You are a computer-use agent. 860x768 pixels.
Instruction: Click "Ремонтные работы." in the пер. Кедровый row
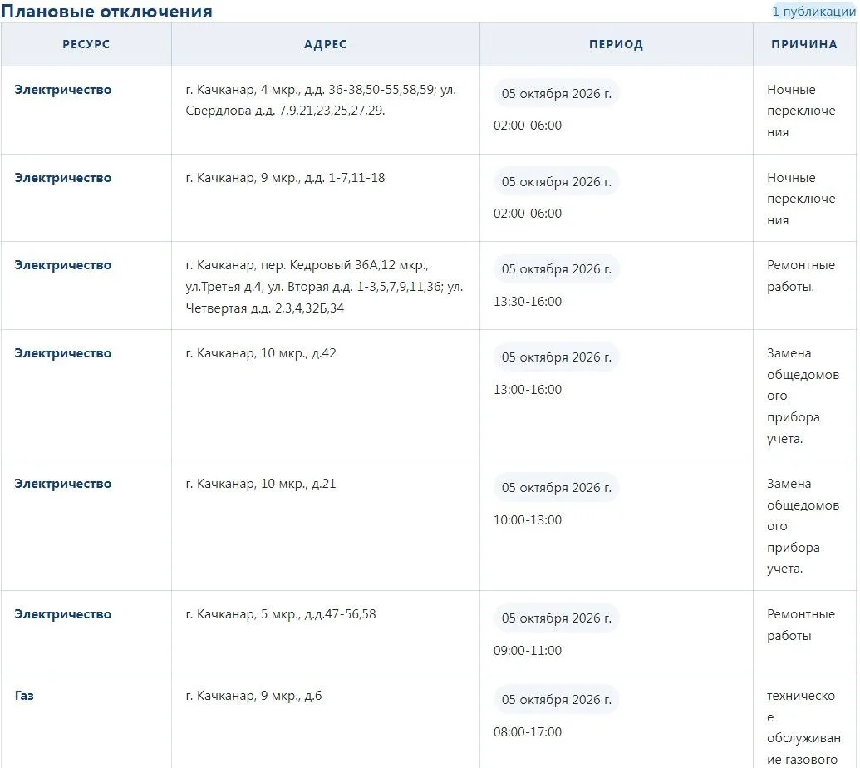[801, 276]
